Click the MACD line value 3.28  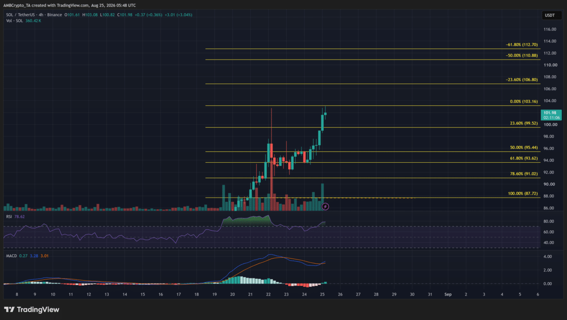(34, 257)
